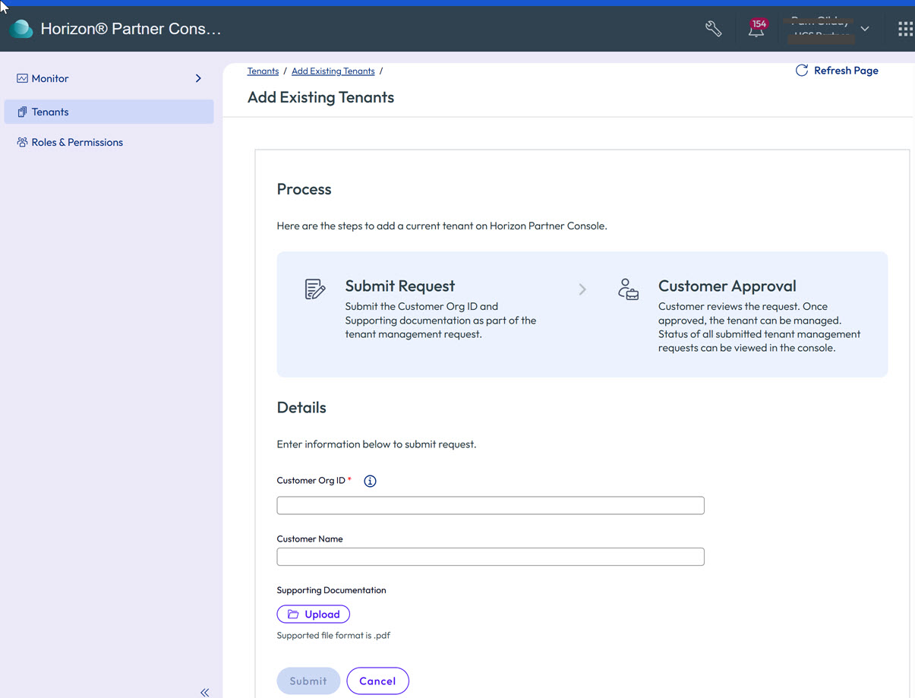Click the Customer Approval step heading
The image size is (915, 698).
(x=727, y=286)
